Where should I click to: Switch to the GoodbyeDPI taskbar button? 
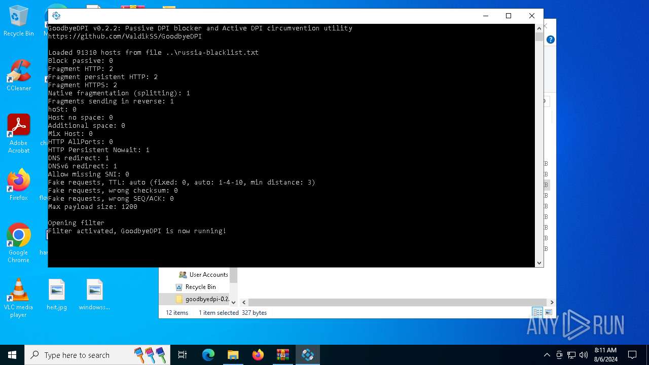point(307,355)
